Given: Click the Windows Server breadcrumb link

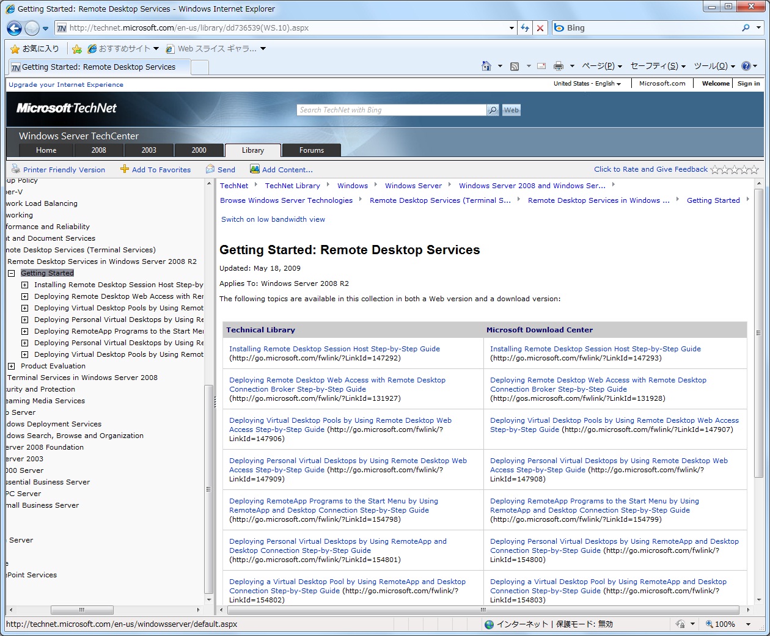Looking at the screenshot, I should click(413, 186).
